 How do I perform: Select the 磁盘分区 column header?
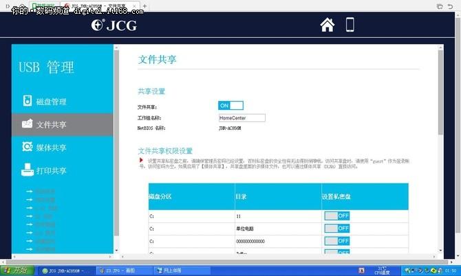coord(192,196)
